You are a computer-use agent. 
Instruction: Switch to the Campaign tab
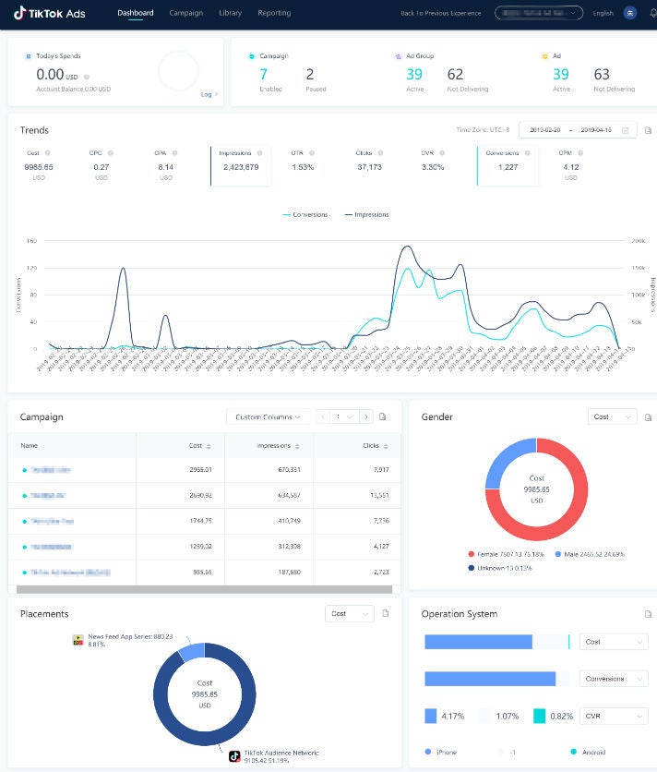tap(186, 13)
